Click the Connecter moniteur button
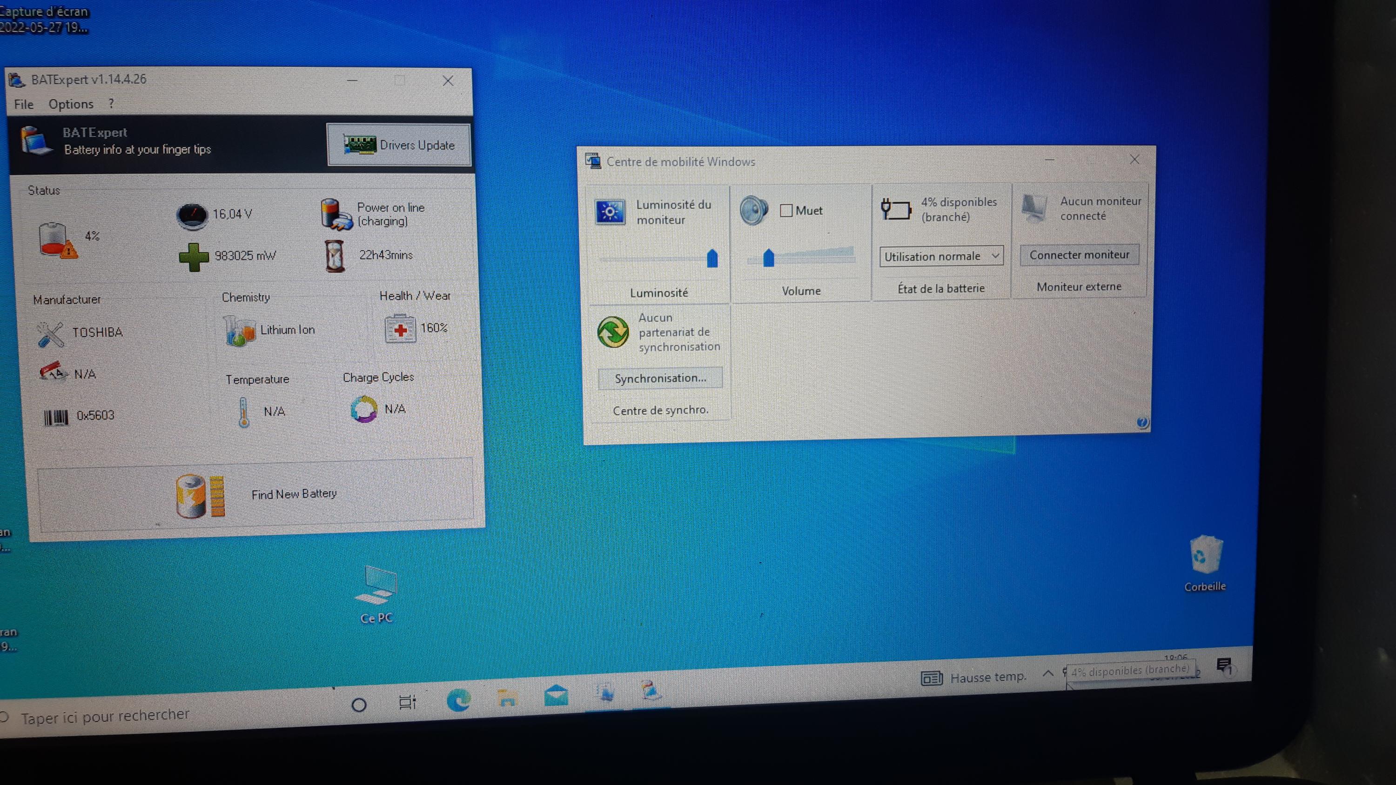1396x785 pixels. click(1079, 255)
